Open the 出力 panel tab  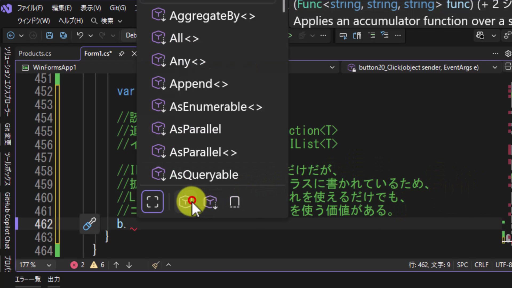pyautogui.click(x=54, y=279)
